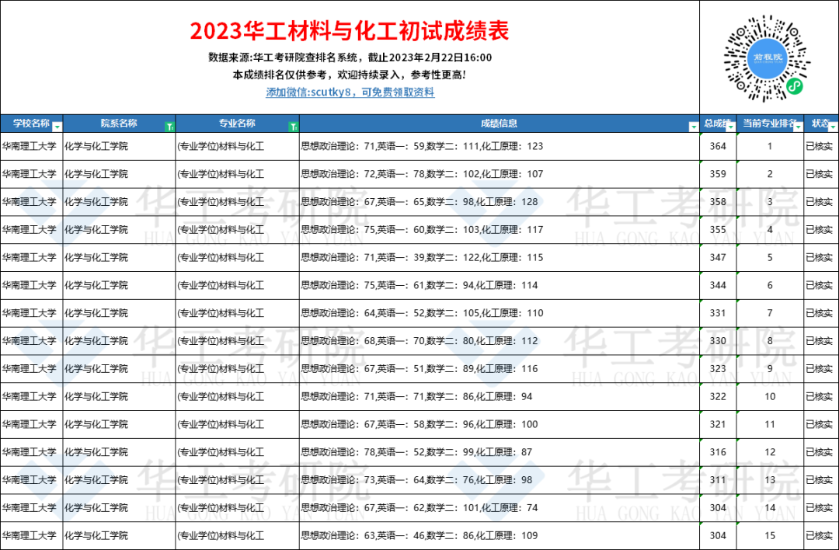This screenshot has height=550, width=839.
Task: Click the 院系名称 header cell
Action: [x=119, y=124]
